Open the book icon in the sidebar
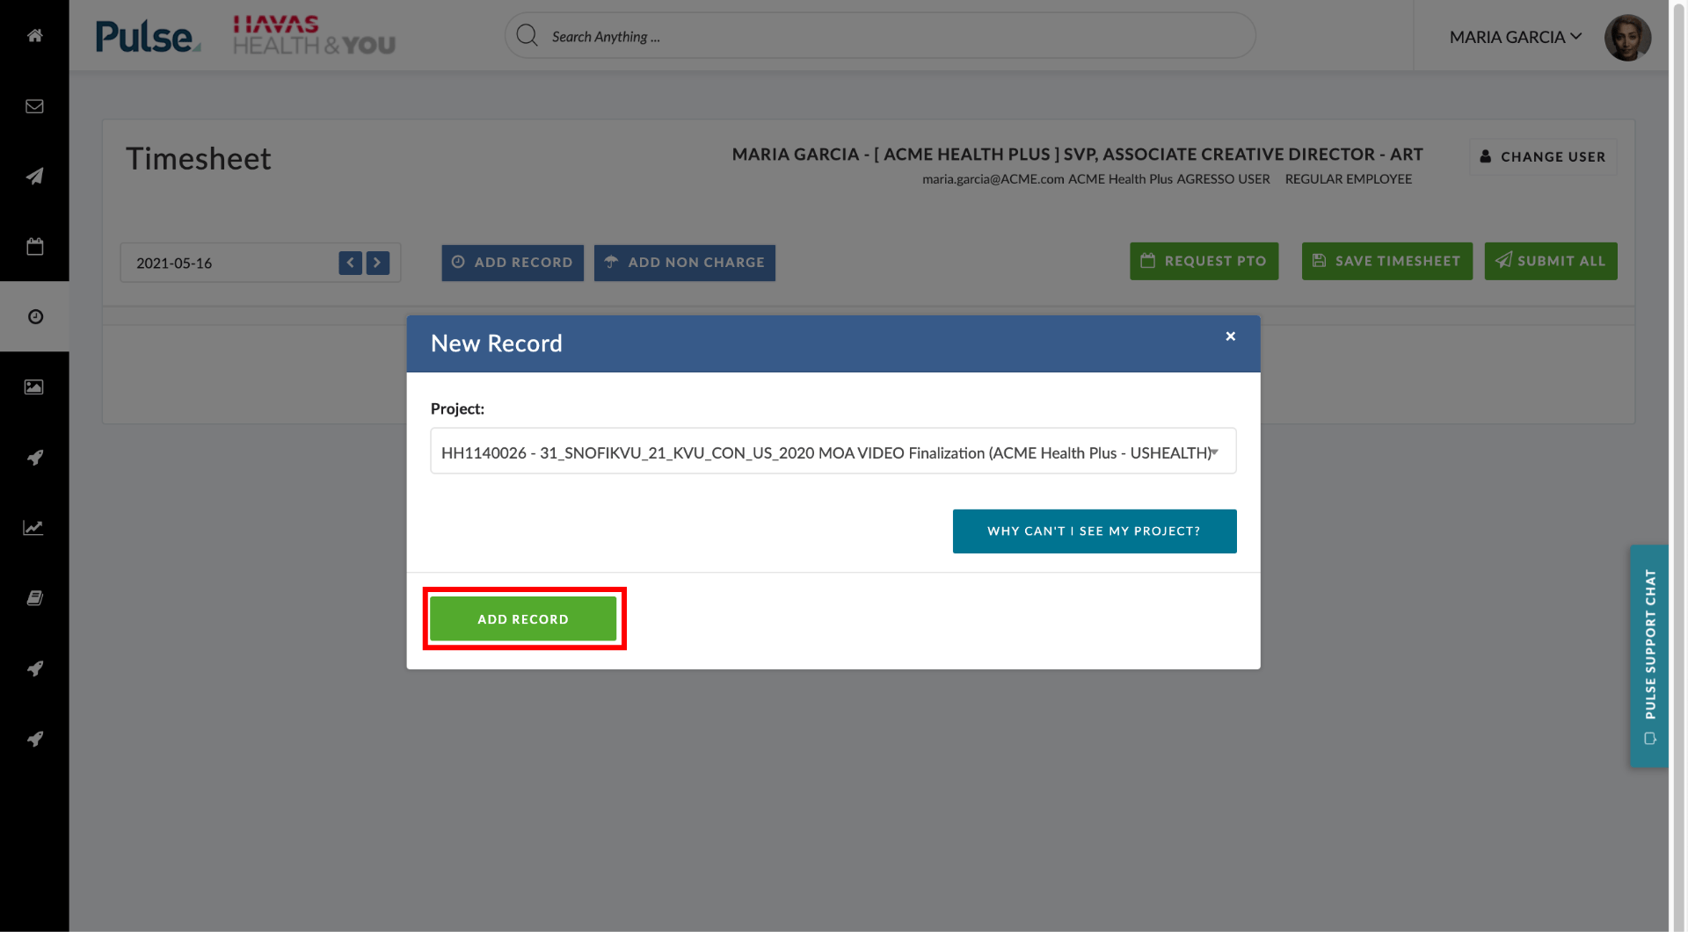Image resolution: width=1688 pixels, height=932 pixels. (x=35, y=597)
